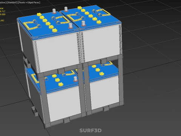Click the 8.717 statistics value
This screenshot has width=181, height=136.
click(3, 11)
